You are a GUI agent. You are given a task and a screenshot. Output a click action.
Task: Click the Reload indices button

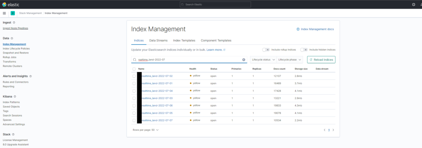[321, 60]
